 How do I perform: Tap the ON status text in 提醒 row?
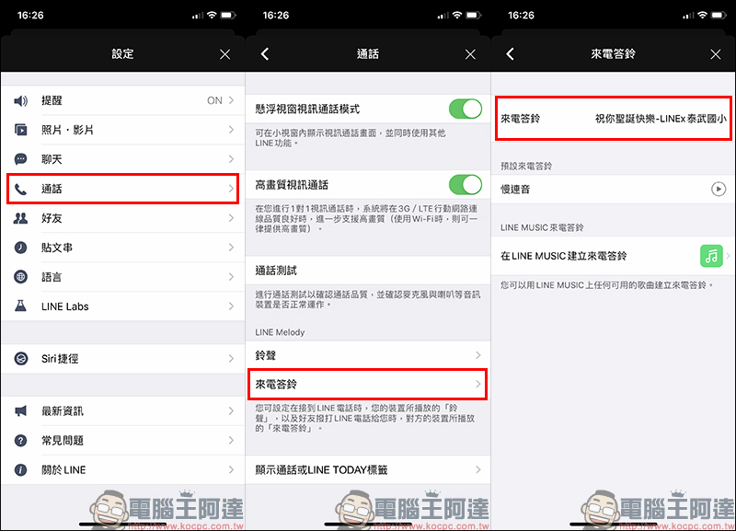click(x=214, y=100)
